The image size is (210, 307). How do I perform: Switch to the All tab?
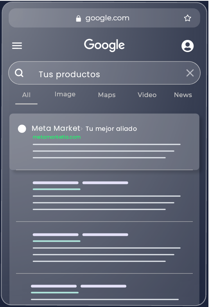[27, 95]
